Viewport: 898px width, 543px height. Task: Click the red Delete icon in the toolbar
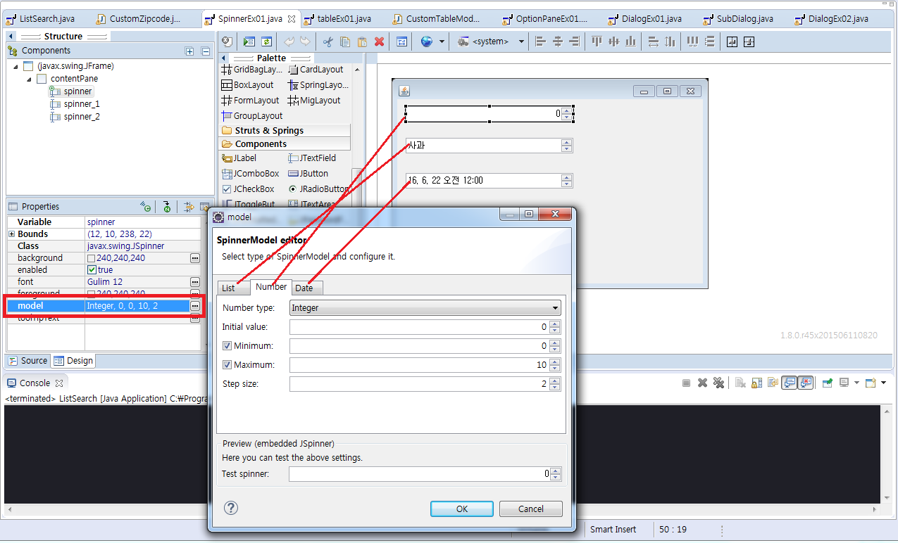click(x=379, y=41)
